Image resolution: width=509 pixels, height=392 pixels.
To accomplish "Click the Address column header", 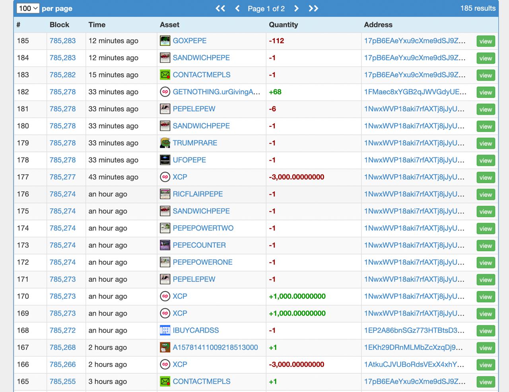I will pyautogui.click(x=378, y=25).
